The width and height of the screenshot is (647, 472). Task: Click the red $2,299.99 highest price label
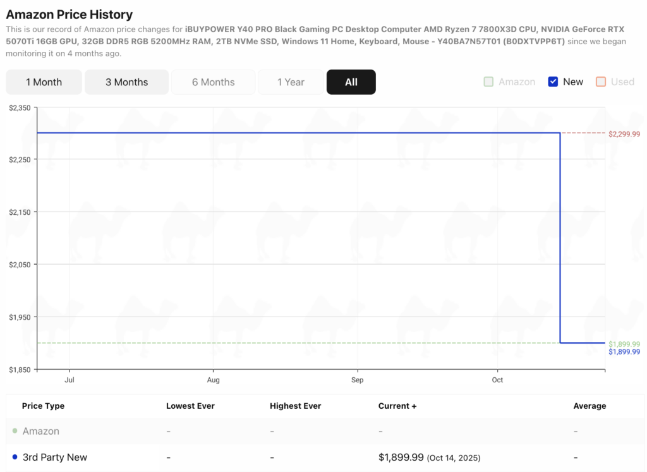click(624, 134)
